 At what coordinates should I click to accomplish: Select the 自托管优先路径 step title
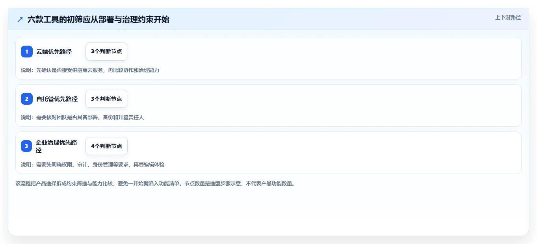tap(57, 99)
